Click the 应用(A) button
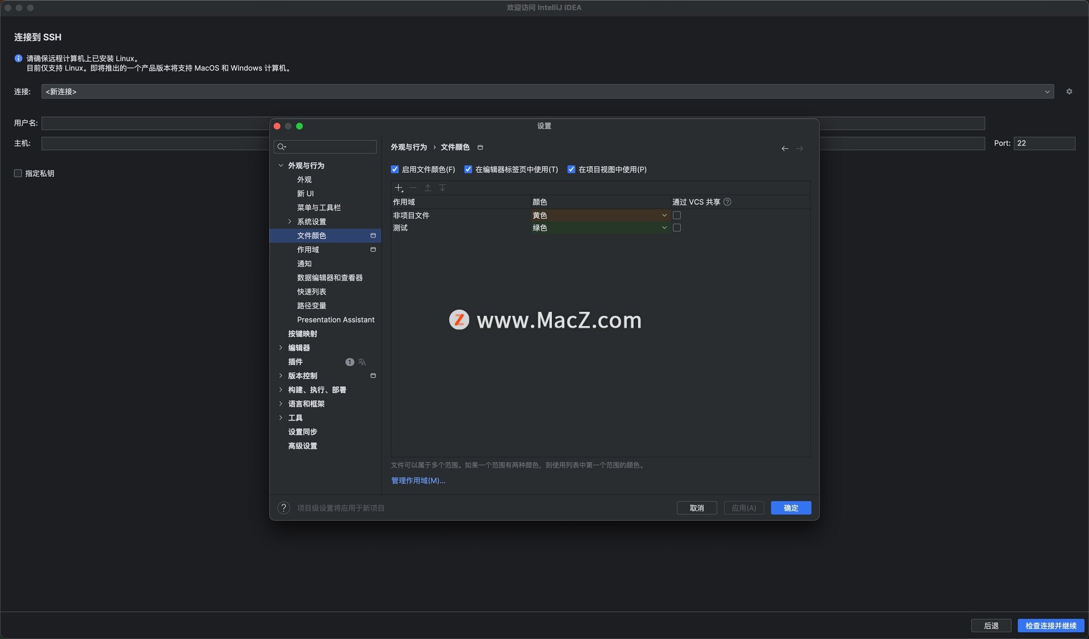The width and height of the screenshot is (1089, 639). [744, 508]
